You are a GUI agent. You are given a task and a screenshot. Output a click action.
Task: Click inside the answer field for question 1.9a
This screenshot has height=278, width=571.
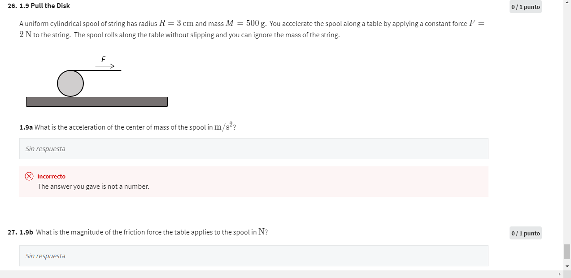[253, 148]
